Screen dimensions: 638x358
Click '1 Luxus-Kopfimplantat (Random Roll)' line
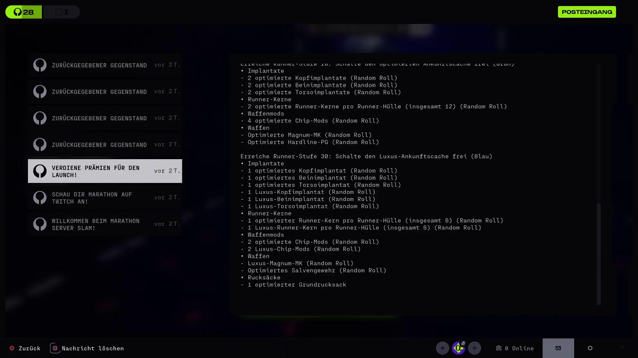(308, 192)
